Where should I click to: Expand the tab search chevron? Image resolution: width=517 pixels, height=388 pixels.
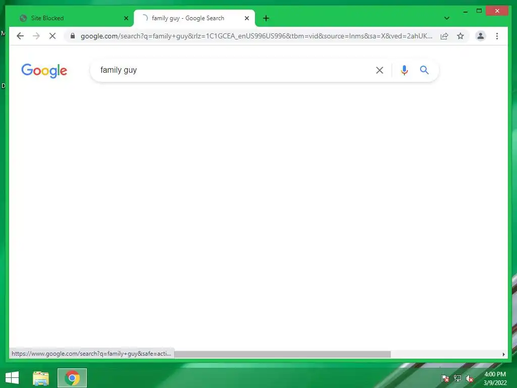(446, 18)
